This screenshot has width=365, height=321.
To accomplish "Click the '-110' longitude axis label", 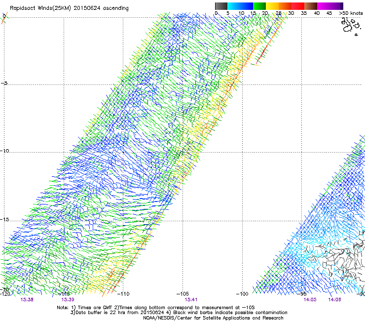I will [123, 294].
